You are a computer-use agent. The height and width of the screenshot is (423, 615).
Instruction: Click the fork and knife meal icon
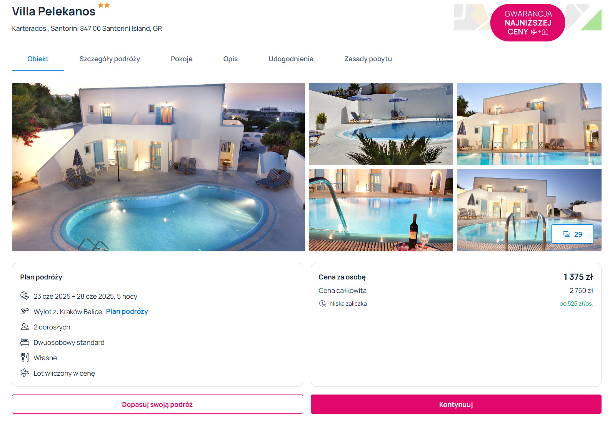click(25, 357)
